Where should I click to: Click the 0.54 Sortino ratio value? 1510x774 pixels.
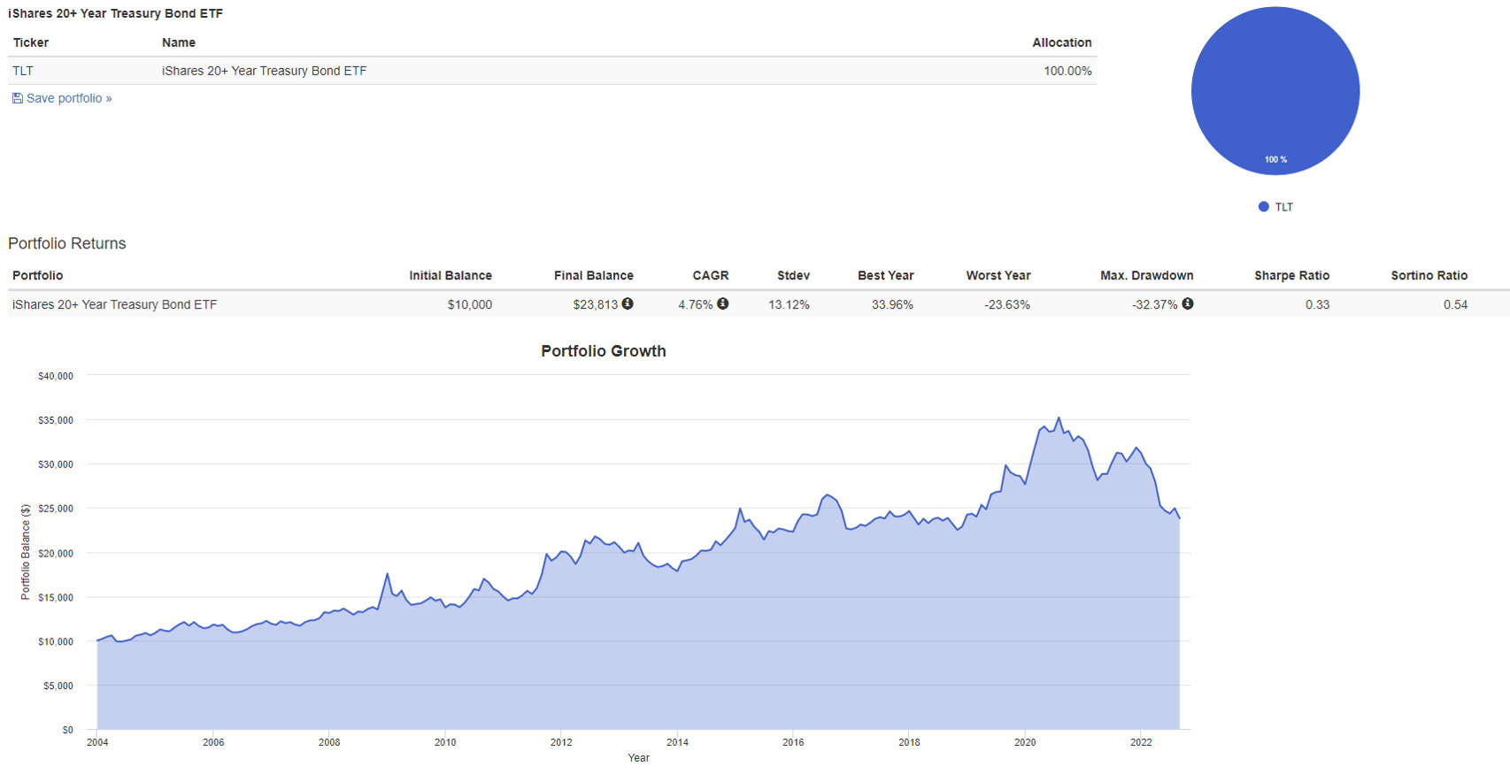(1455, 304)
